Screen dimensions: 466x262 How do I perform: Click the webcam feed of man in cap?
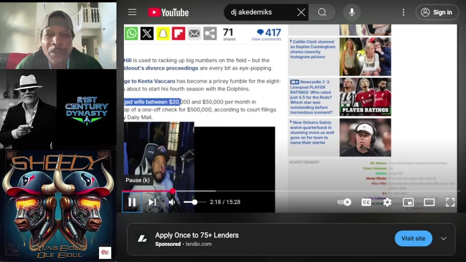[x=58, y=35]
